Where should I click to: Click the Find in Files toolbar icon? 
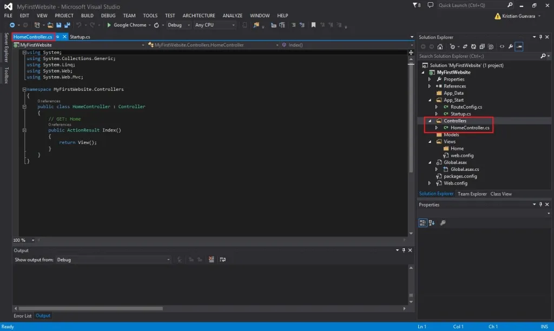(256, 25)
